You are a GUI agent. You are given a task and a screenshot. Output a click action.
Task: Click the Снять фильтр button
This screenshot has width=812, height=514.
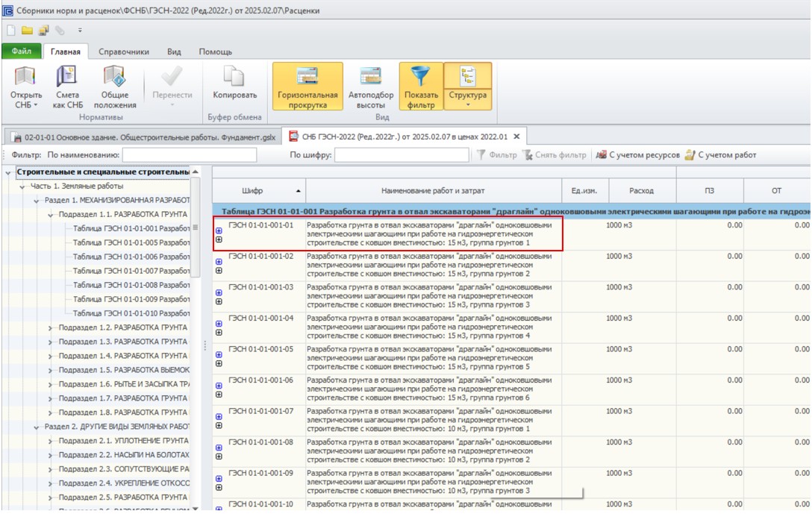pyautogui.click(x=555, y=154)
